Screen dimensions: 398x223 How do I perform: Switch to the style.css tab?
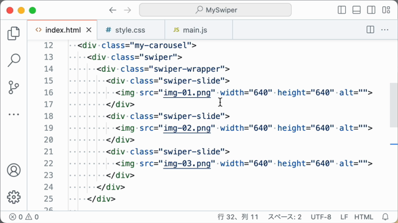126,30
